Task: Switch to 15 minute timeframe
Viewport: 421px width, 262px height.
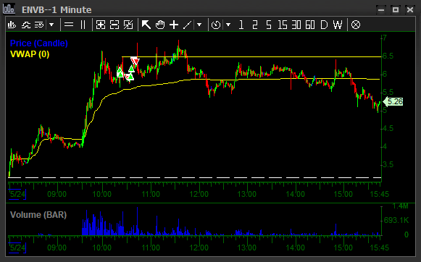Action: click(283, 25)
